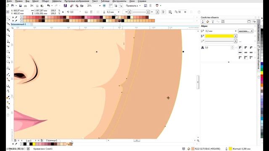This screenshot has width=269, height=151.
Task: Click the Import icon
Action: coord(72,5)
